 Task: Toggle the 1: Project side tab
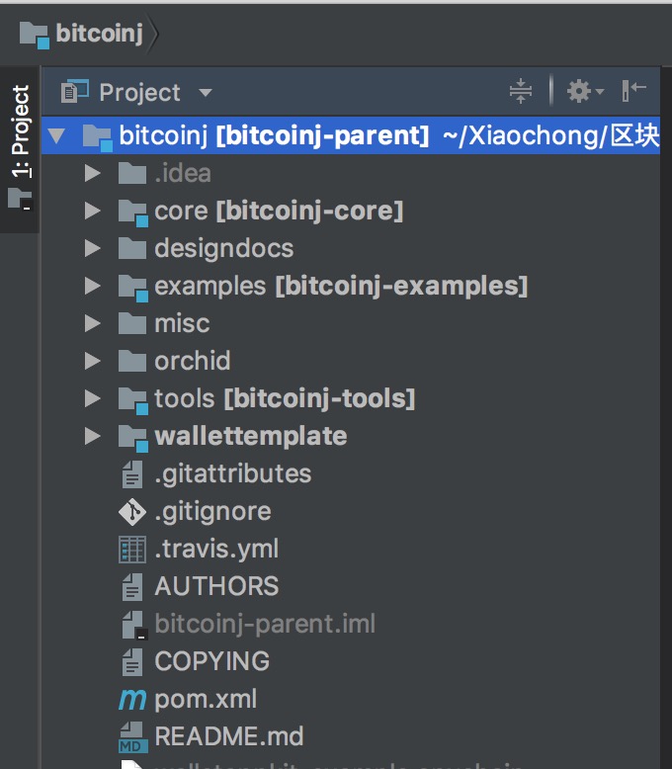pyautogui.click(x=20, y=146)
